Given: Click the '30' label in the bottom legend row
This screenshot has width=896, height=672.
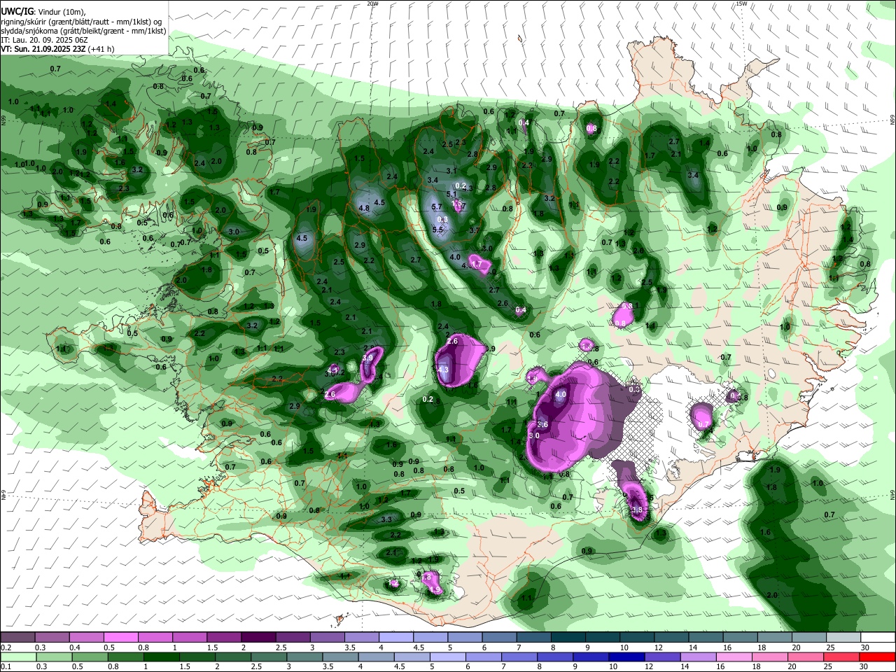Looking at the screenshot, I should click(x=865, y=666).
